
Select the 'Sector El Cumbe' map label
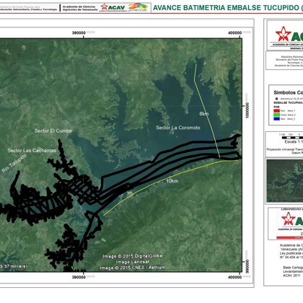53,131
